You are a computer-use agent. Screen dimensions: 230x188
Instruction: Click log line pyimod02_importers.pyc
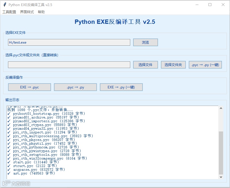coord(46,121)
